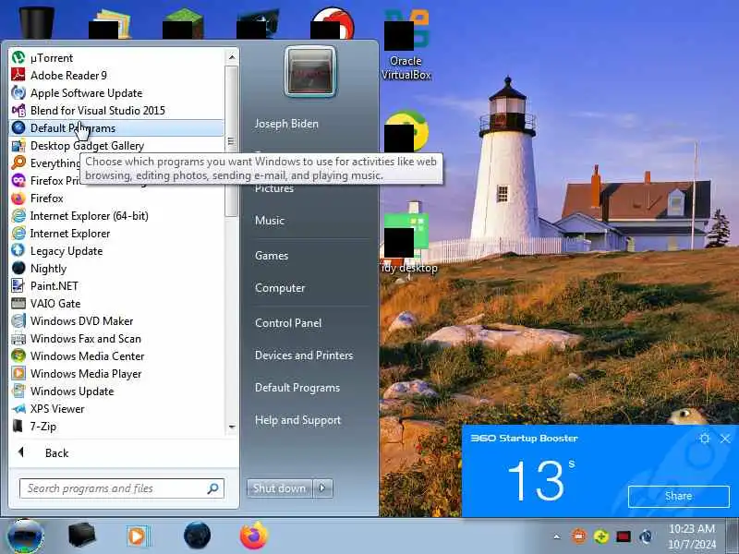Click the Start orb on taskbar

click(x=26, y=536)
